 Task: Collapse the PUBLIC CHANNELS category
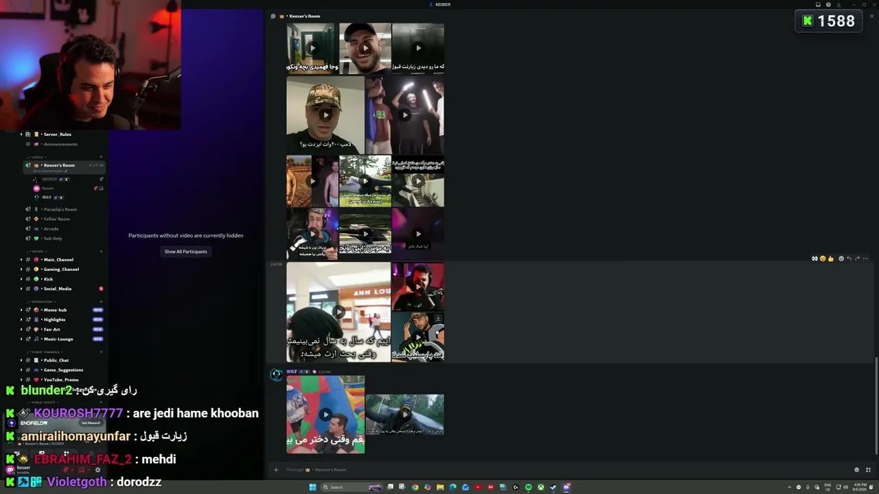pos(45,352)
